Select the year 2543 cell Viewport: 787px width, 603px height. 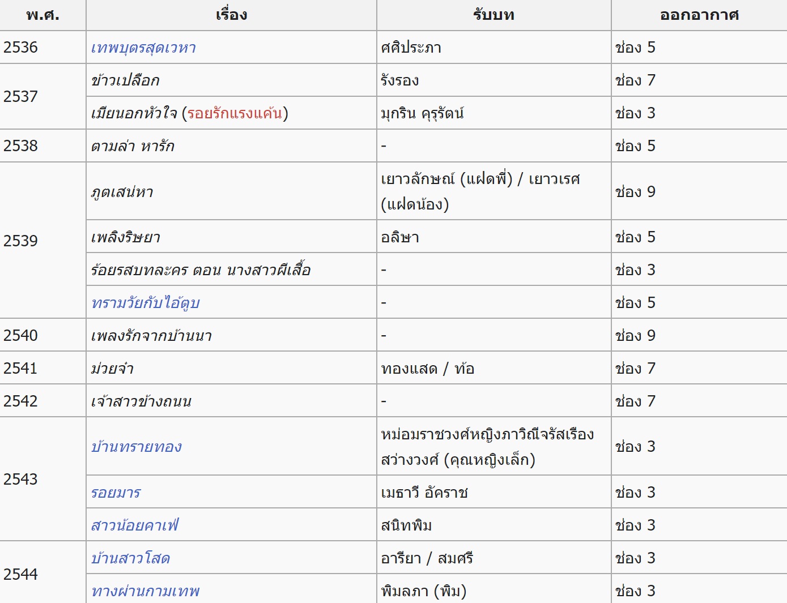21,479
